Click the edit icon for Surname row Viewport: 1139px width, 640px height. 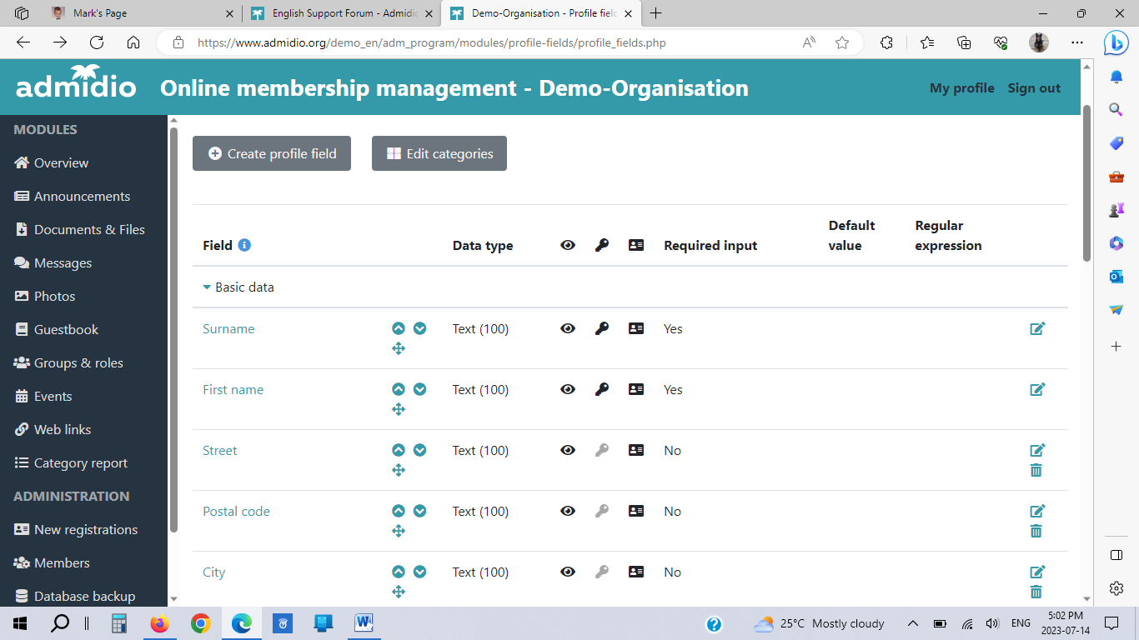[1037, 328]
